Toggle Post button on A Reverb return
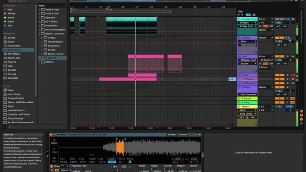This screenshot has width=306, height=172. point(292,98)
